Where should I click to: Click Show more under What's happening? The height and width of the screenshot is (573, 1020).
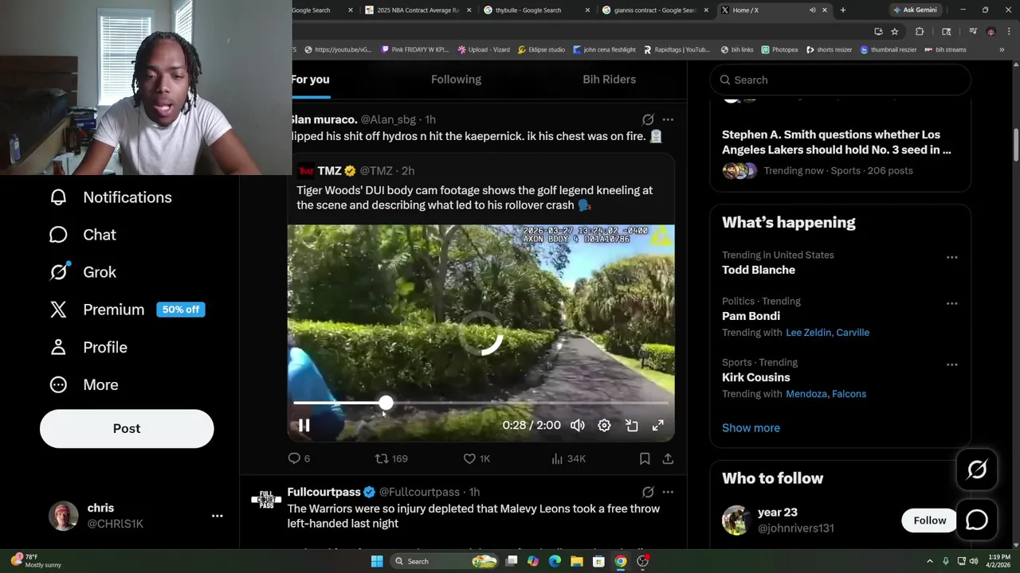click(x=751, y=427)
